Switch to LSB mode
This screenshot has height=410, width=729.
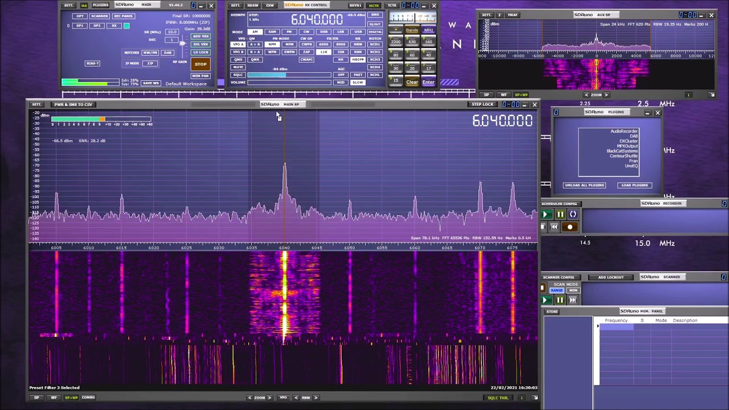pos(341,32)
